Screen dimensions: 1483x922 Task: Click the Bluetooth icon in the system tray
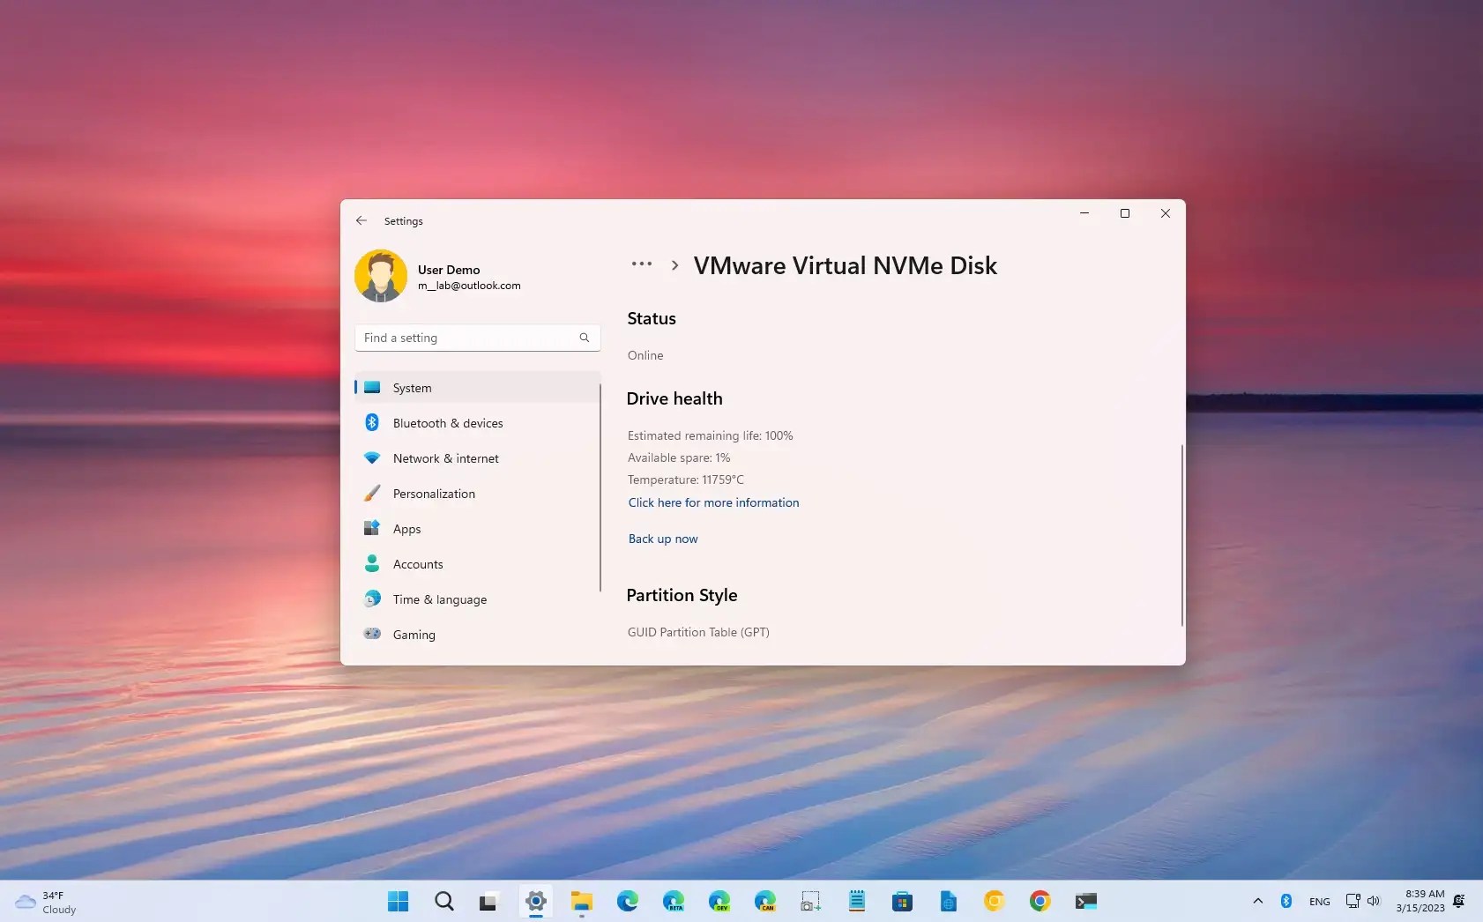coord(1286,901)
